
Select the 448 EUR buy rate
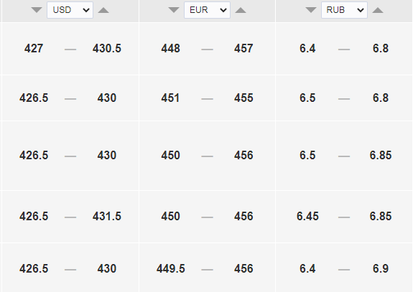click(171, 48)
